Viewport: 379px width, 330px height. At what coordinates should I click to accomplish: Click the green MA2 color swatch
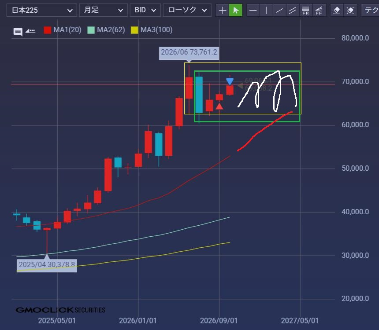pos(91,30)
